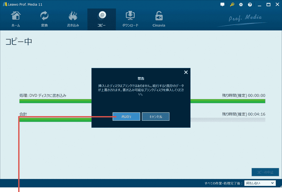Close the 警告 warning dialog
Viewport: 282px width, 192px height.
click(186, 72)
